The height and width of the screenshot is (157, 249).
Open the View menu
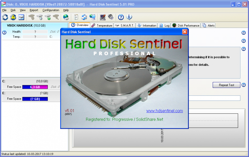[x=23, y=10]
